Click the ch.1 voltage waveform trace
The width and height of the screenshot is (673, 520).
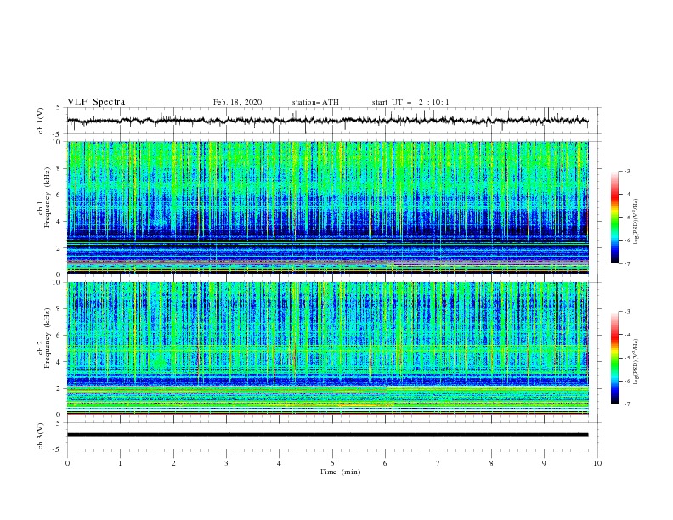(x=327, y=121)
